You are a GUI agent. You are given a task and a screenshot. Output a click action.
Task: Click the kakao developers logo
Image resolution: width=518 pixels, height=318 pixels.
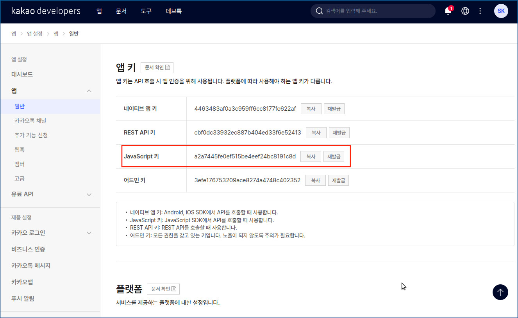tap(46, 11)
